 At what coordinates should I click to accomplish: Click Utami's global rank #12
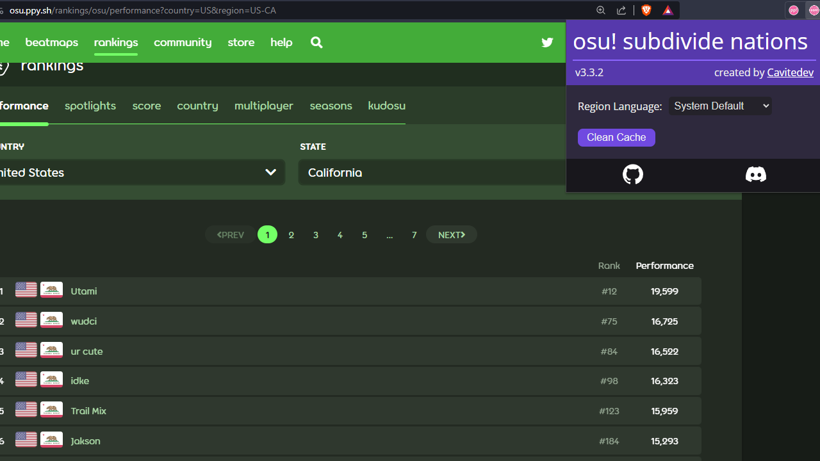(x=609, y=291)
